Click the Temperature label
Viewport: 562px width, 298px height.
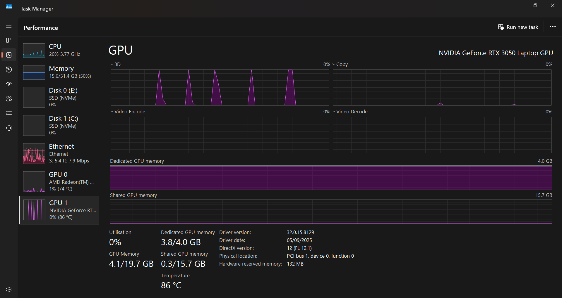(175, 276)
